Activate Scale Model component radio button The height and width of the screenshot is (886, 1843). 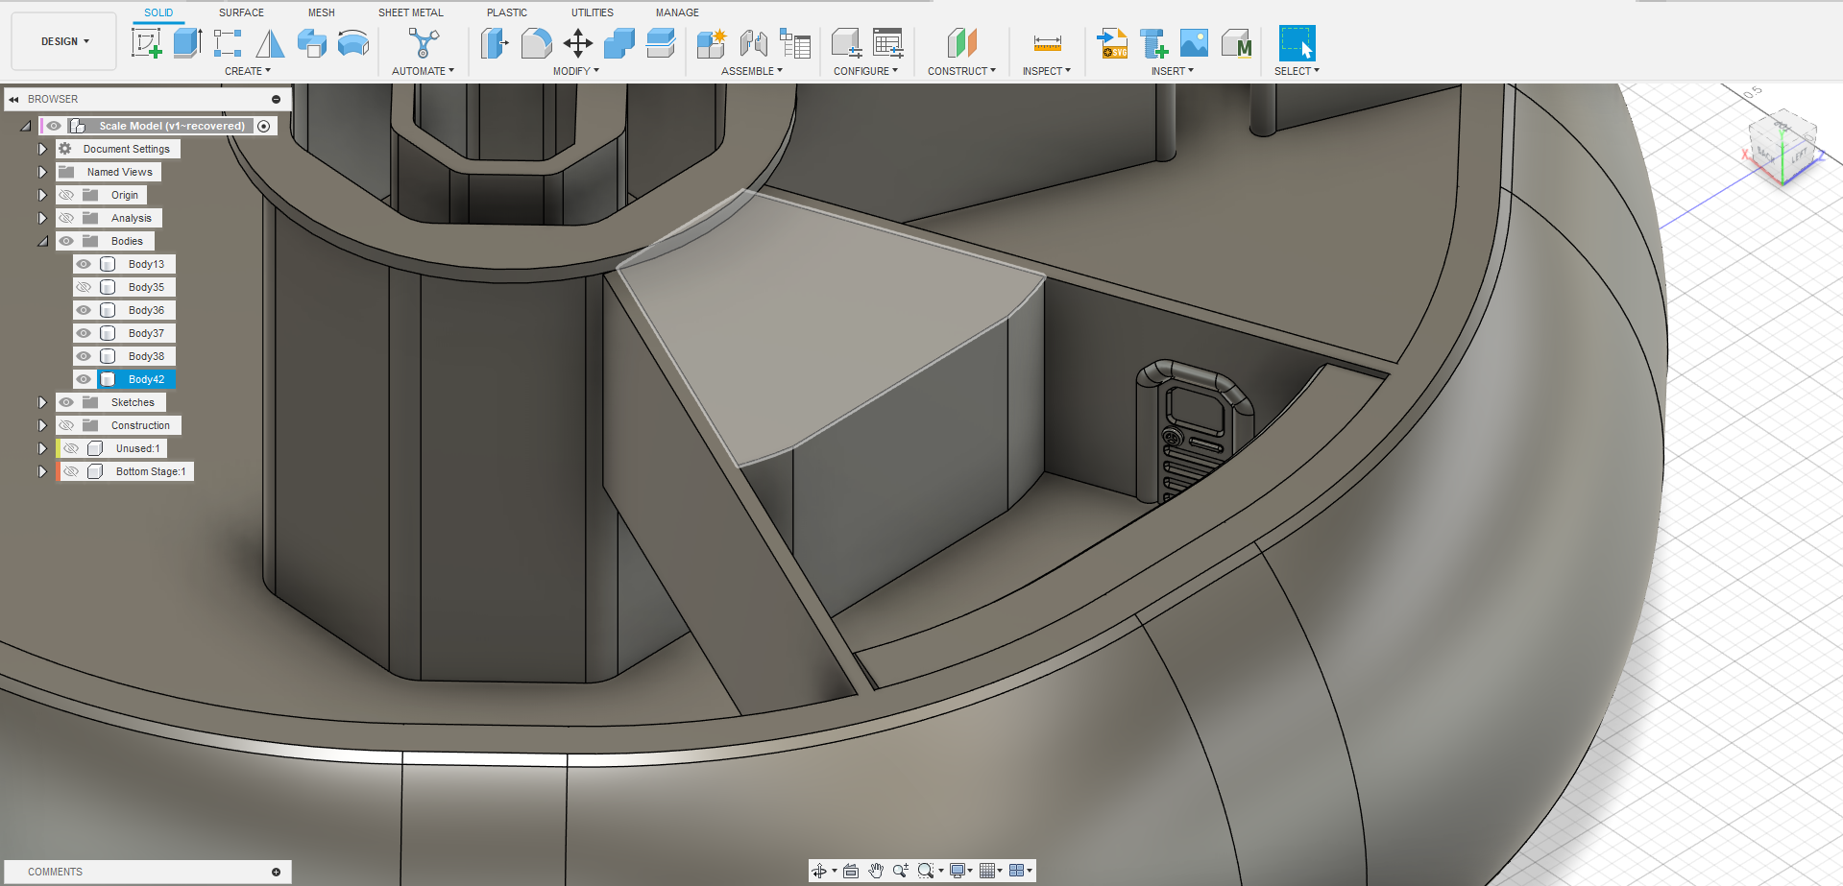click(264, 126)
